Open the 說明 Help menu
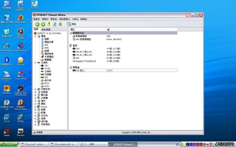 tap(84, 19)
